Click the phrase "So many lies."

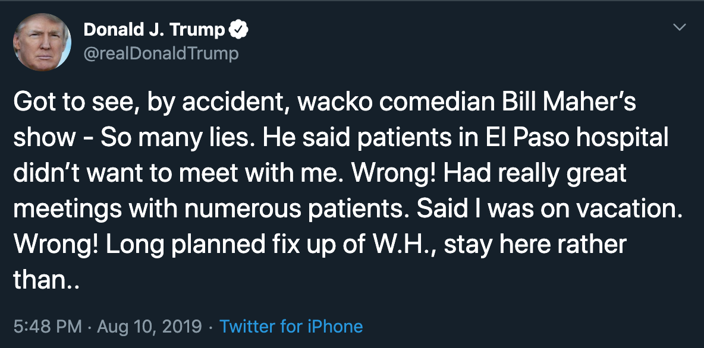[178, 139]
